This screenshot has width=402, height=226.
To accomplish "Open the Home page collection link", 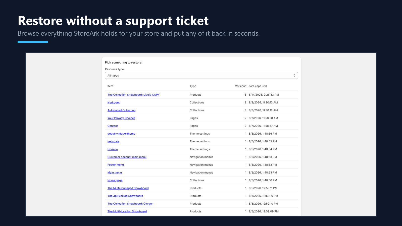I will (x=115, y=180).
